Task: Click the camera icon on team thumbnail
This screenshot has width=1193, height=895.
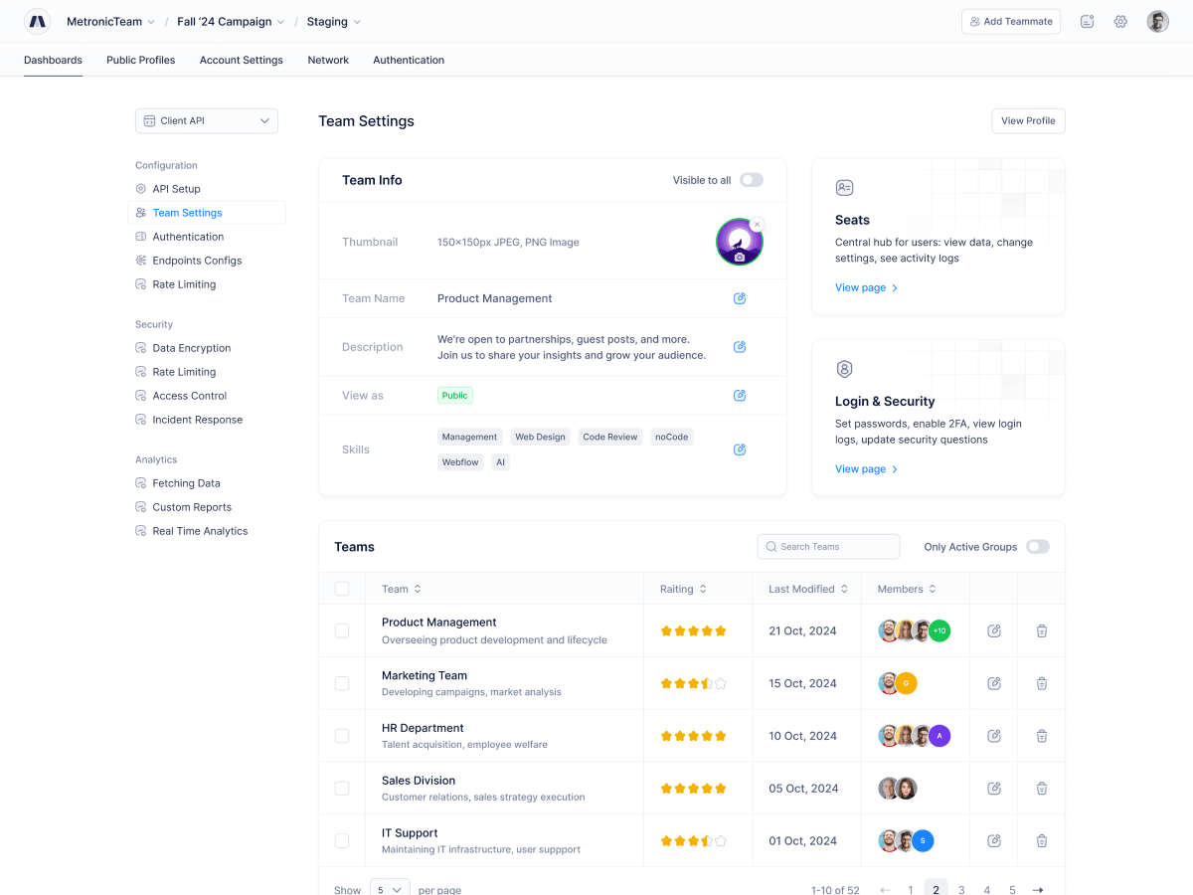Action: click(x=740, y=258)
